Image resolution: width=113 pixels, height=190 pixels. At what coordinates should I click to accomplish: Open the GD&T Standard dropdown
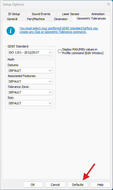pos(30,52)
